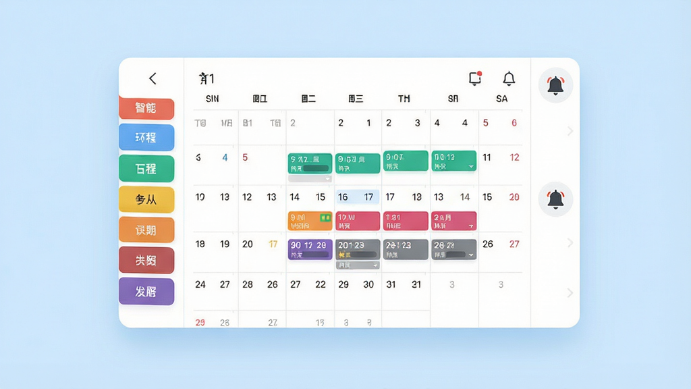The width and height of the screenshot is (691, 389).
Task: Open dropdown arrow on last gray event
Action: pos(471,255)
